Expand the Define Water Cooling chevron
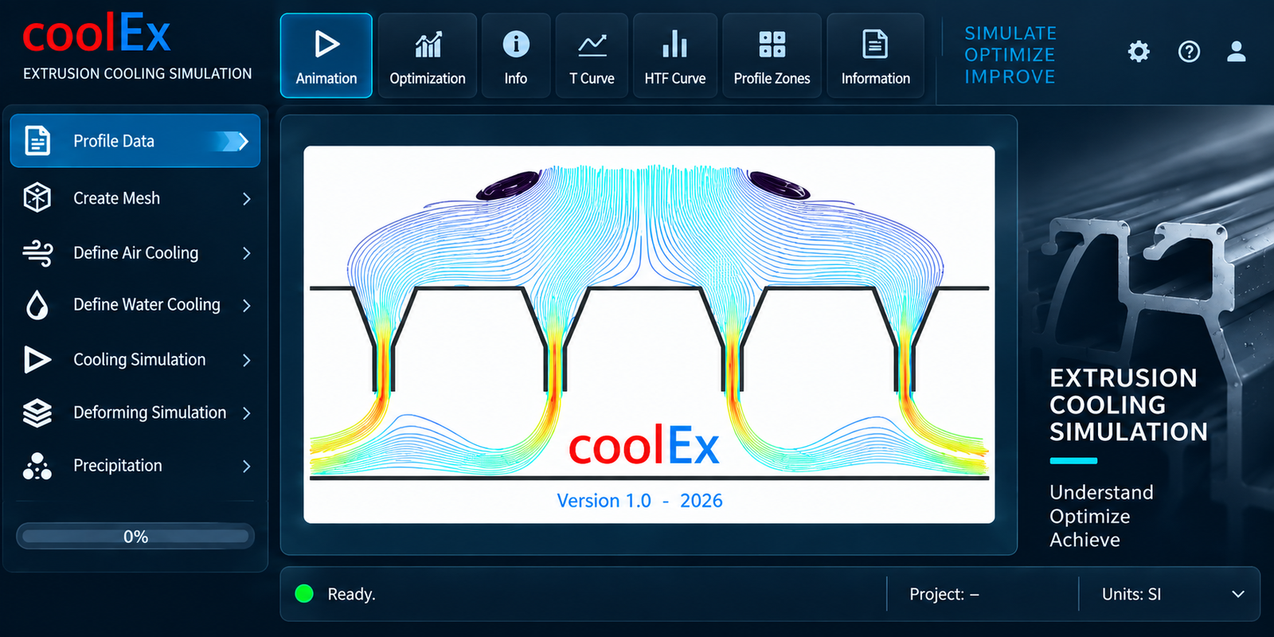 [x=247, y=306]
